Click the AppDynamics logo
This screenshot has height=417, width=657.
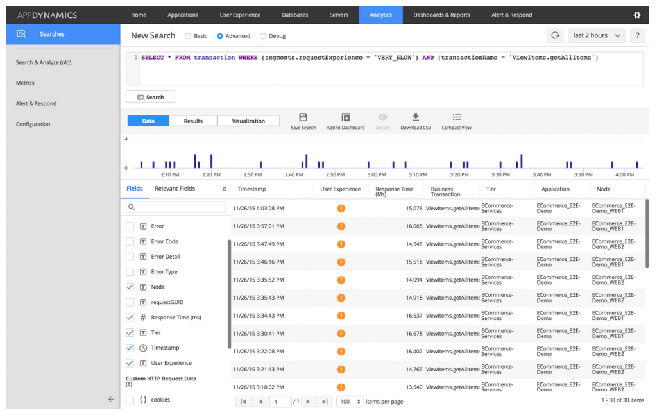click(x=47, y=15)
